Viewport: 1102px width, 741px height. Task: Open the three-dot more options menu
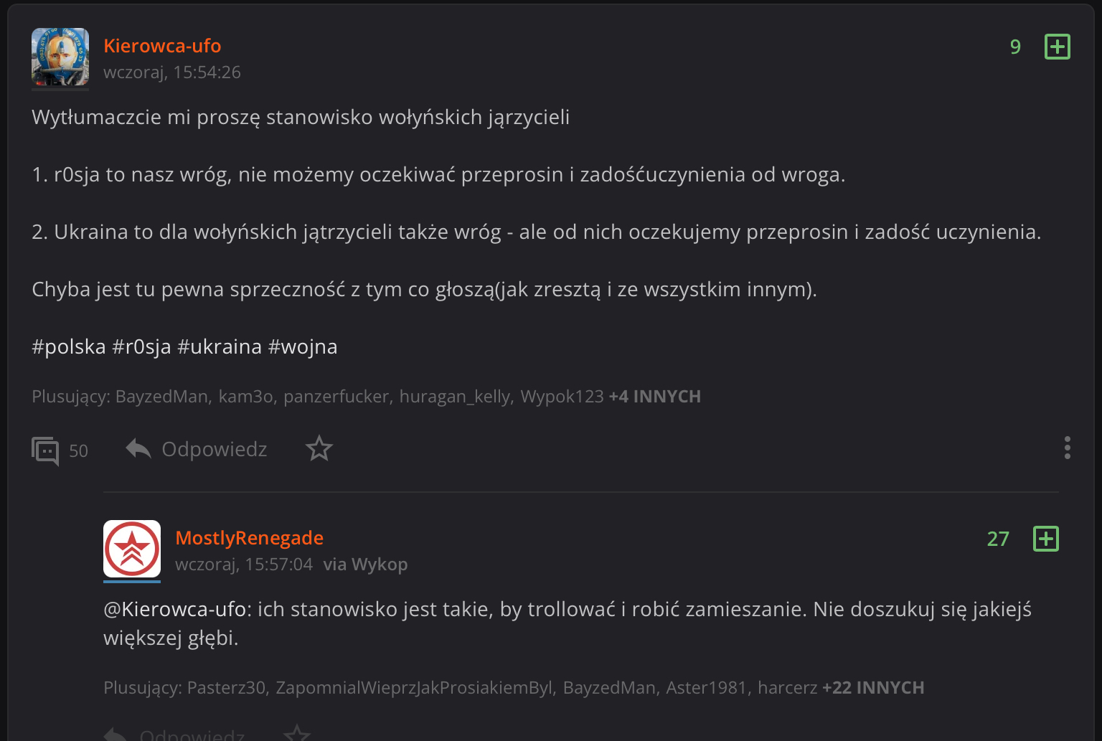click(1068, 448)
